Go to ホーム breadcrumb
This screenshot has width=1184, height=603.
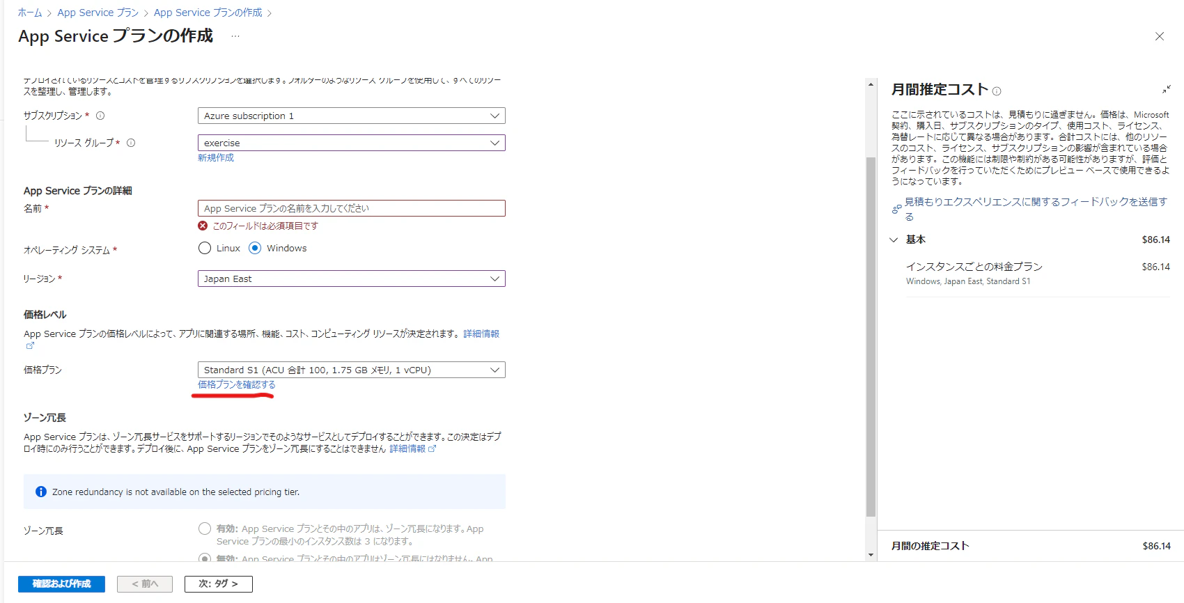coord(30,13)
